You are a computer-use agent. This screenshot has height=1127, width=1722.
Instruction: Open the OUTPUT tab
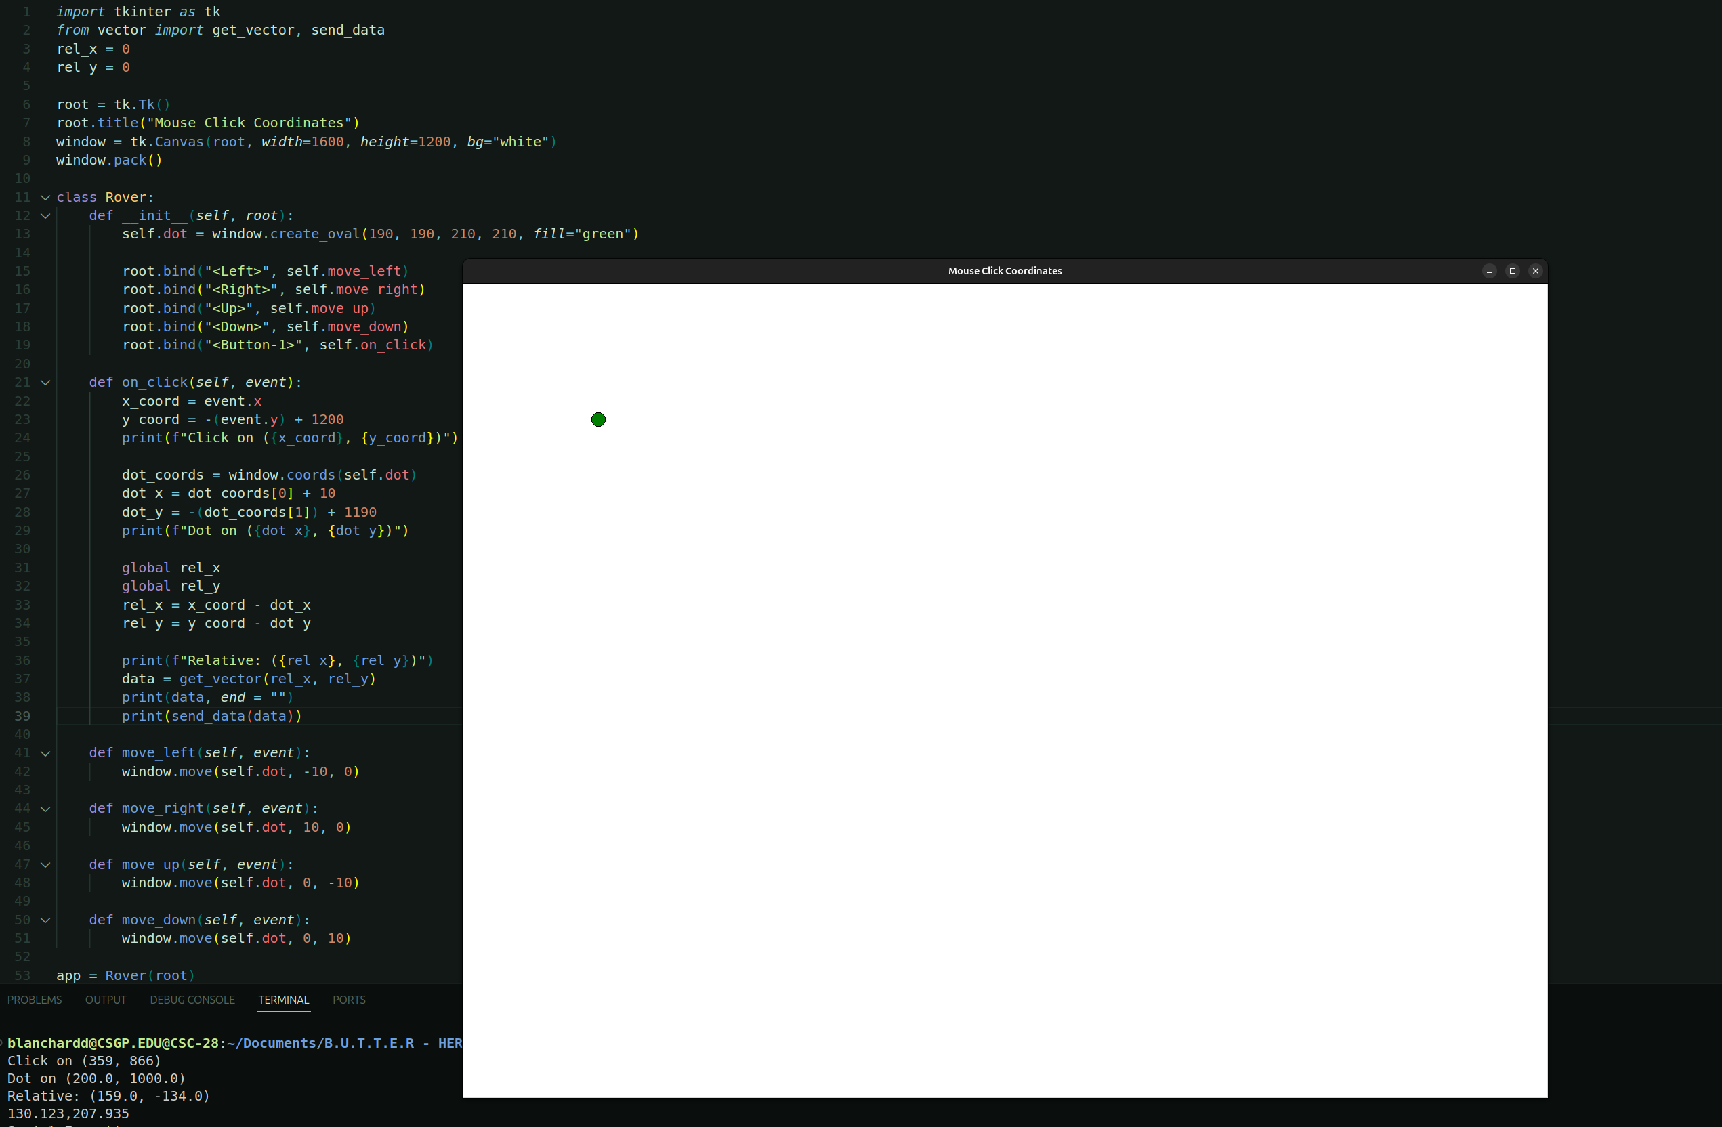(105, 1000)
